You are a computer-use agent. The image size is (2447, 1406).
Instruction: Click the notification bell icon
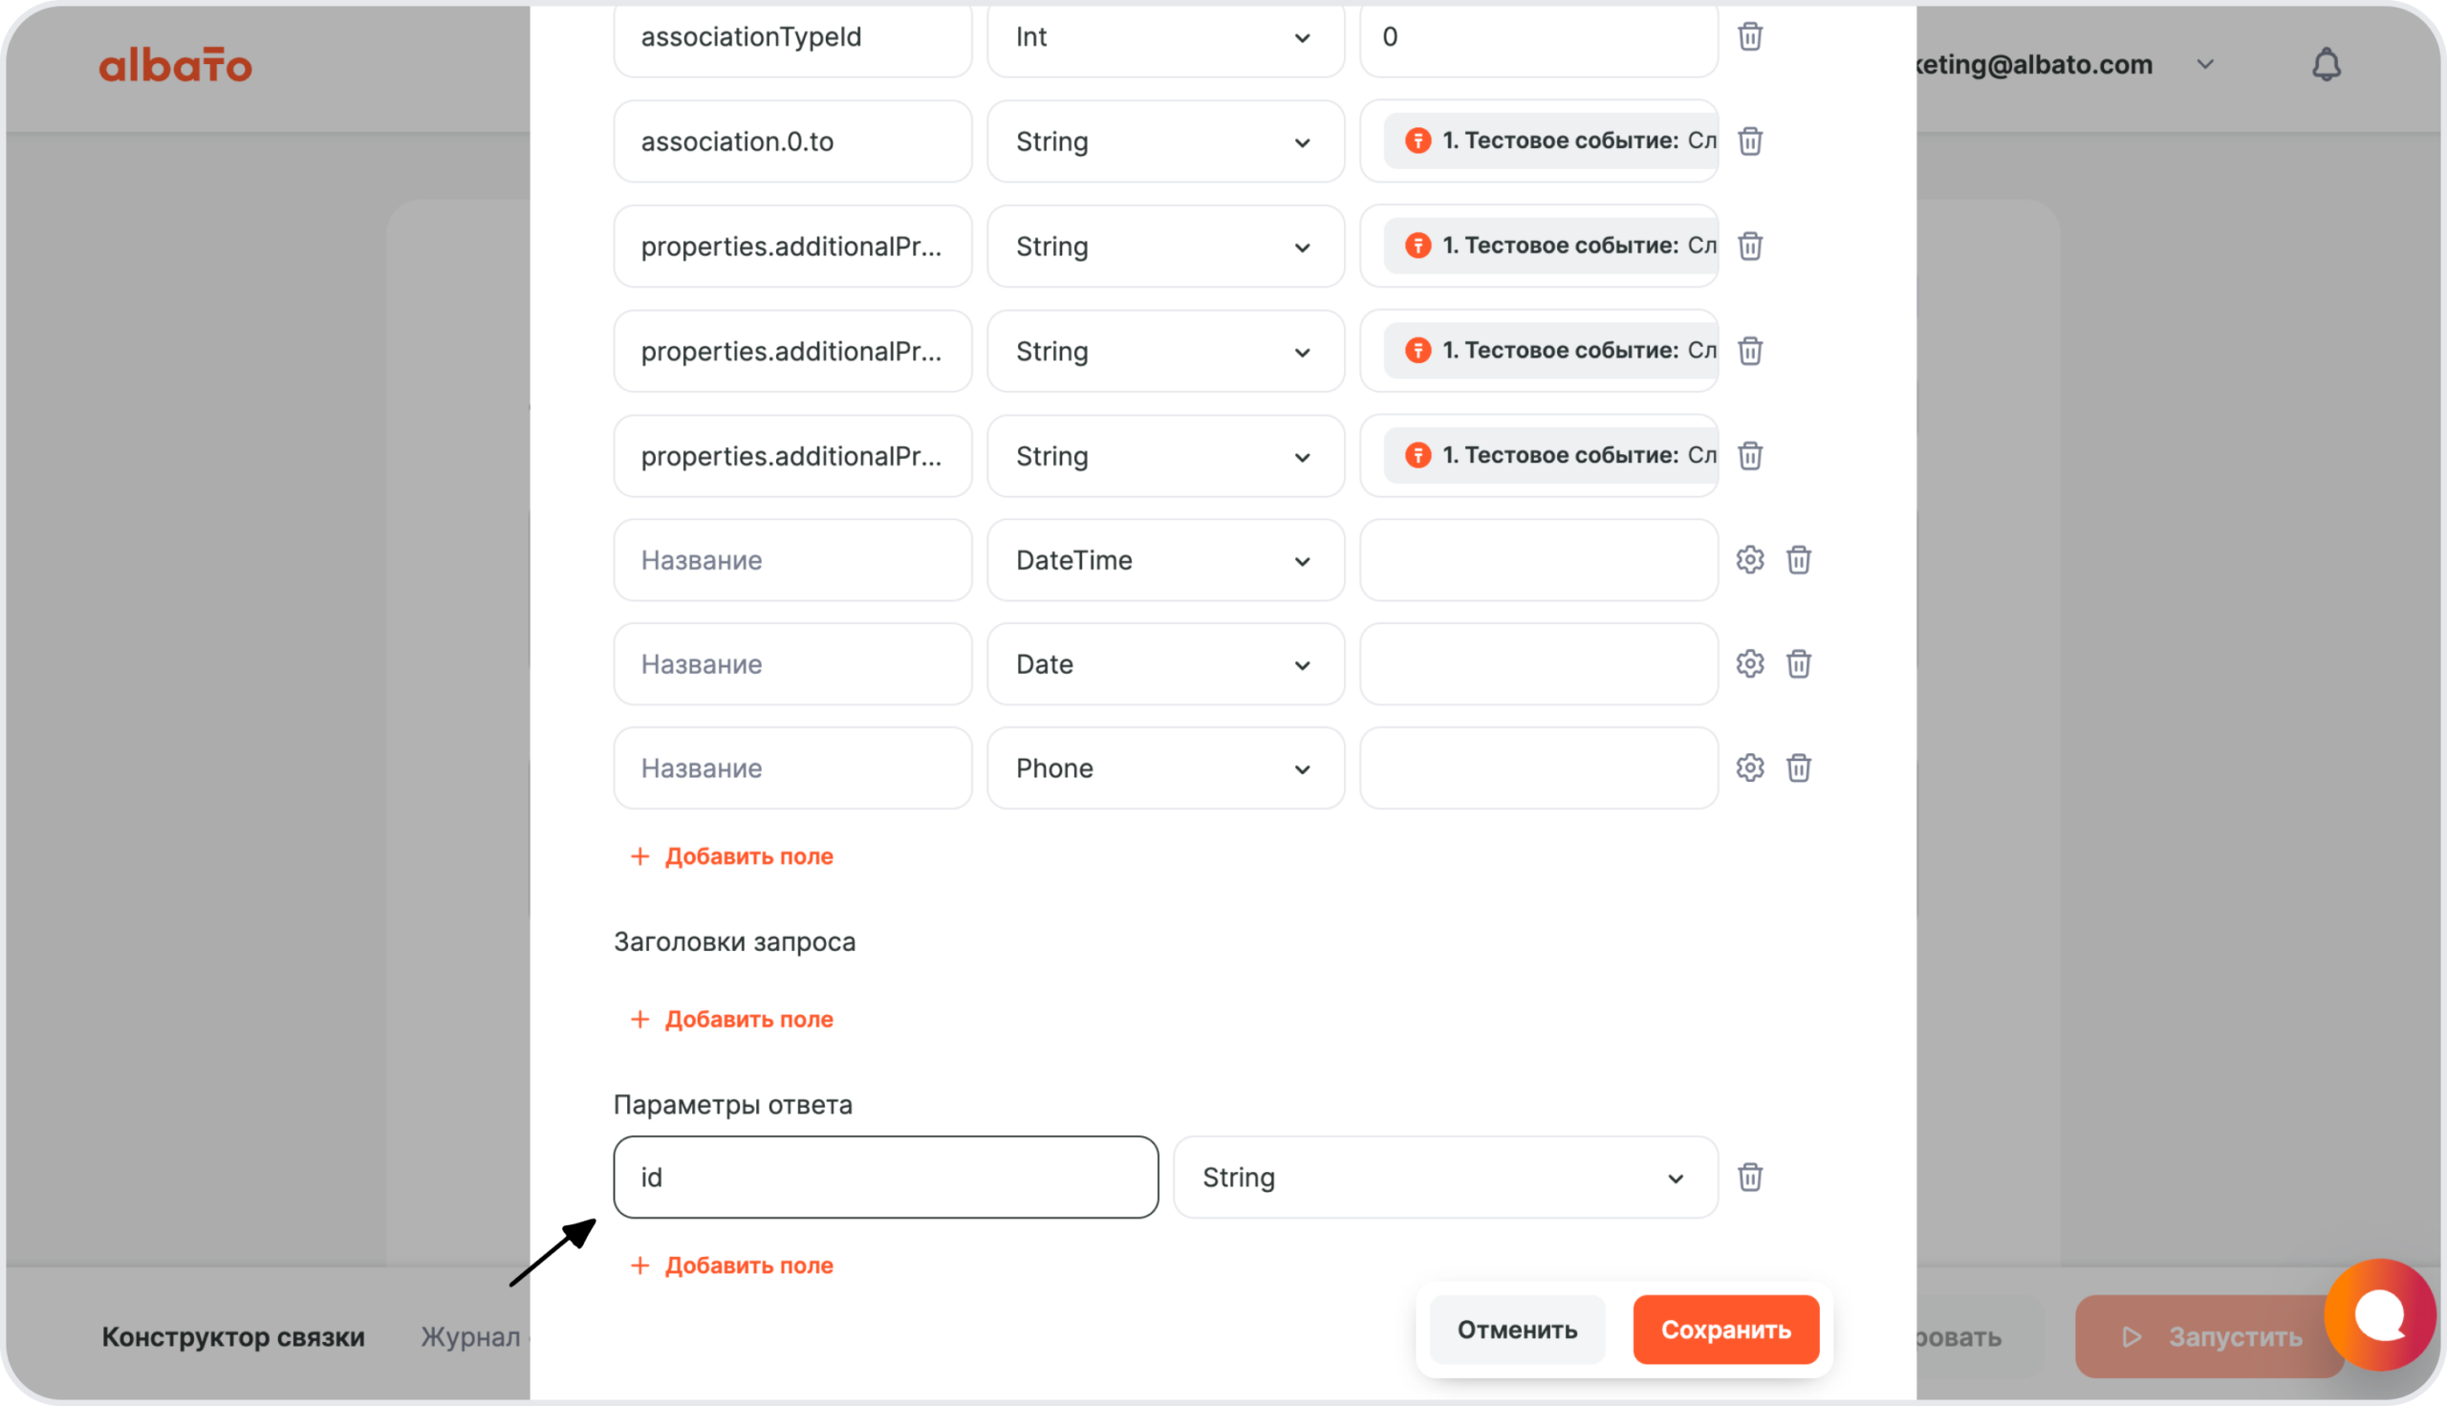pos(2326,65)
